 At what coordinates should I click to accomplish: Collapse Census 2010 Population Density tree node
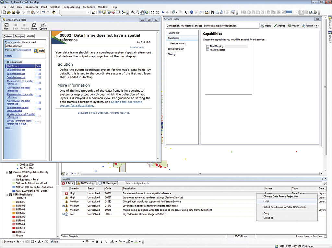point(7,172)
